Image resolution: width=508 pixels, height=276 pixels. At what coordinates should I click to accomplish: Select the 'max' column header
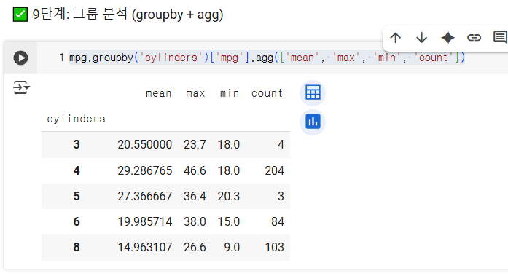tap(195, 93)
